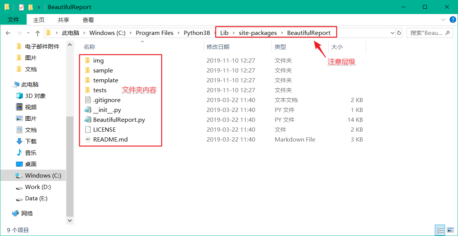Screen dimensions: 458x236
Task: Open the sample folder icon
Action: pyautogui.click(x=87, y=70)
